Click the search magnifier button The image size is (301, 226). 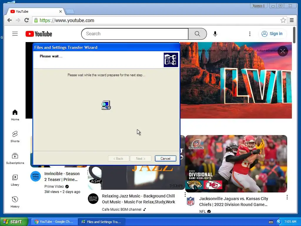[x=197, y=34]
